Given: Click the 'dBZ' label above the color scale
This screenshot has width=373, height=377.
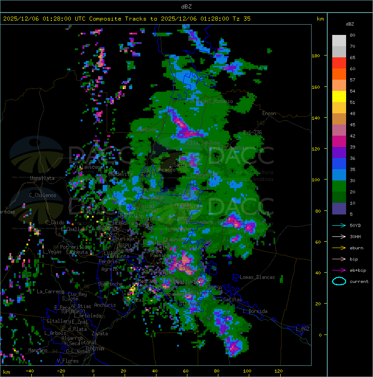Looking at the screenshot, I should [350, 24].
